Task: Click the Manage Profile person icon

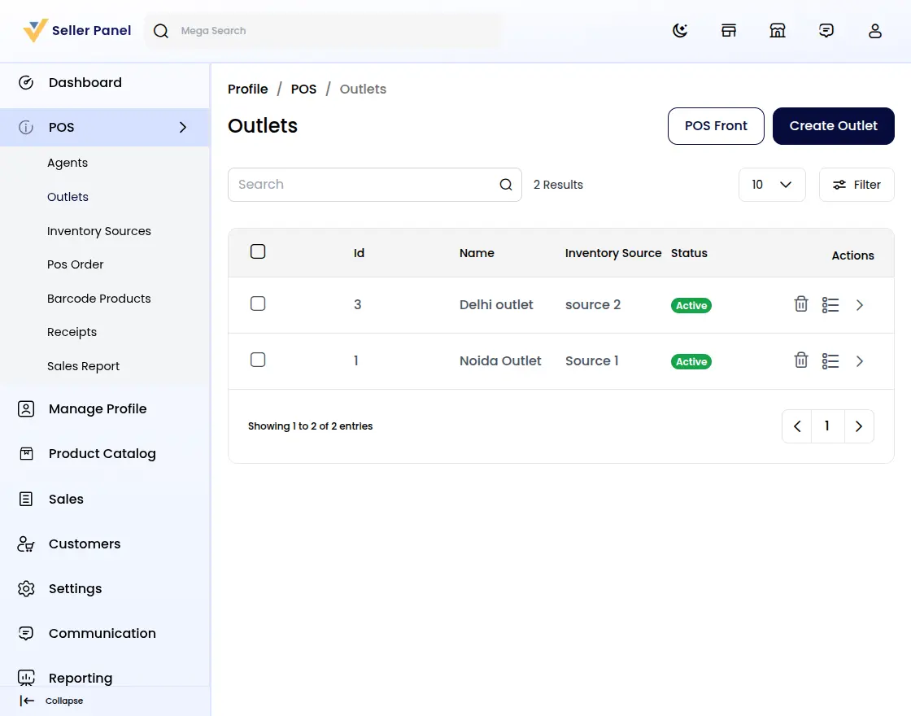Action: click(26, 408)
